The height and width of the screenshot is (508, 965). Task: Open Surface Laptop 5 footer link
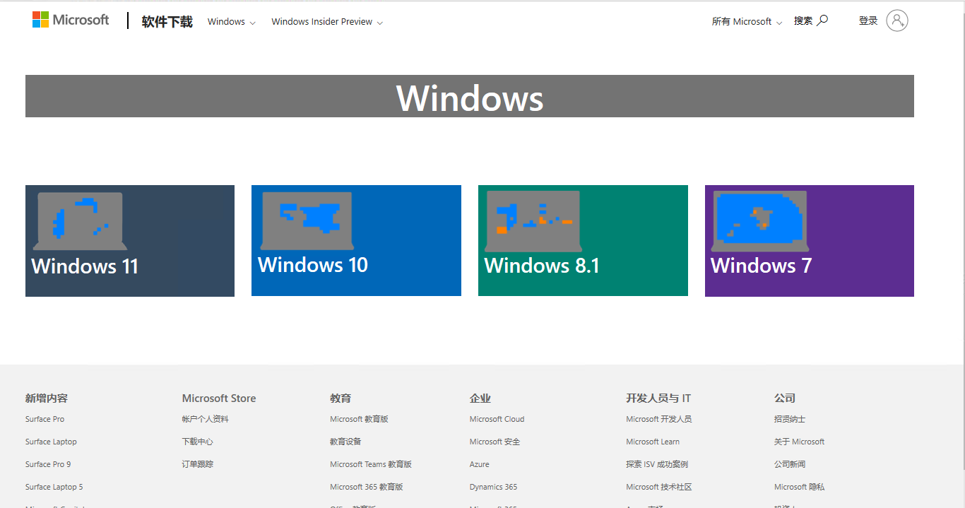click(x=54, y=487)
